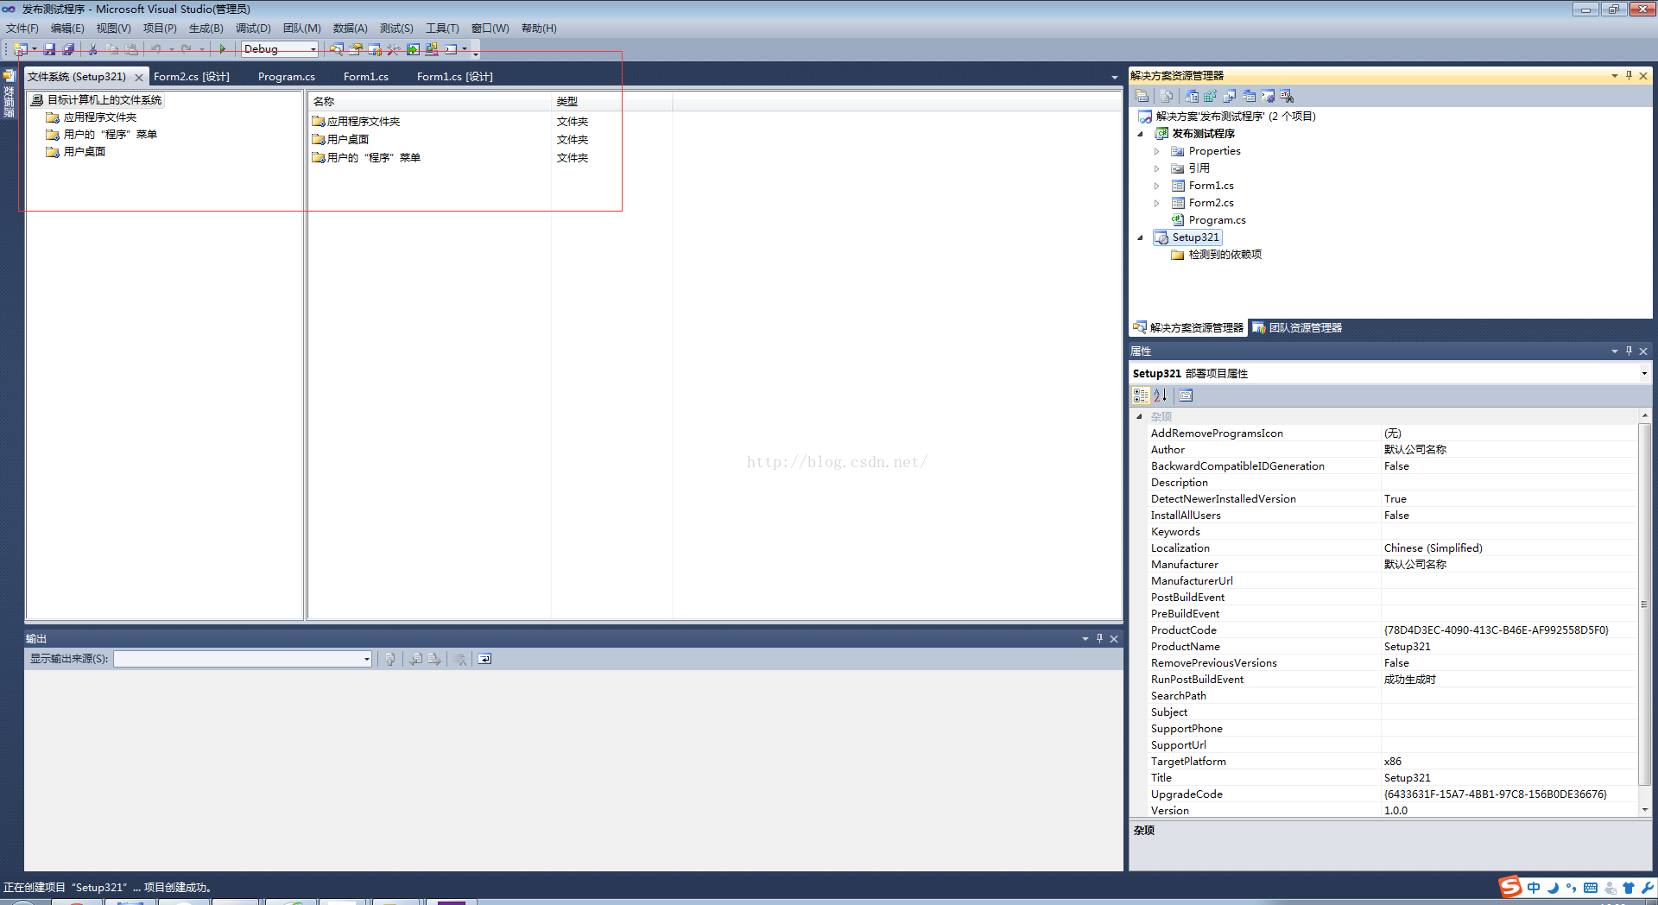Image resolution: width=1658 pixels, height=905 pixels.
Task: Toggle auto-hide pin on the Output panel
Action: click(x=1099, y=638)
